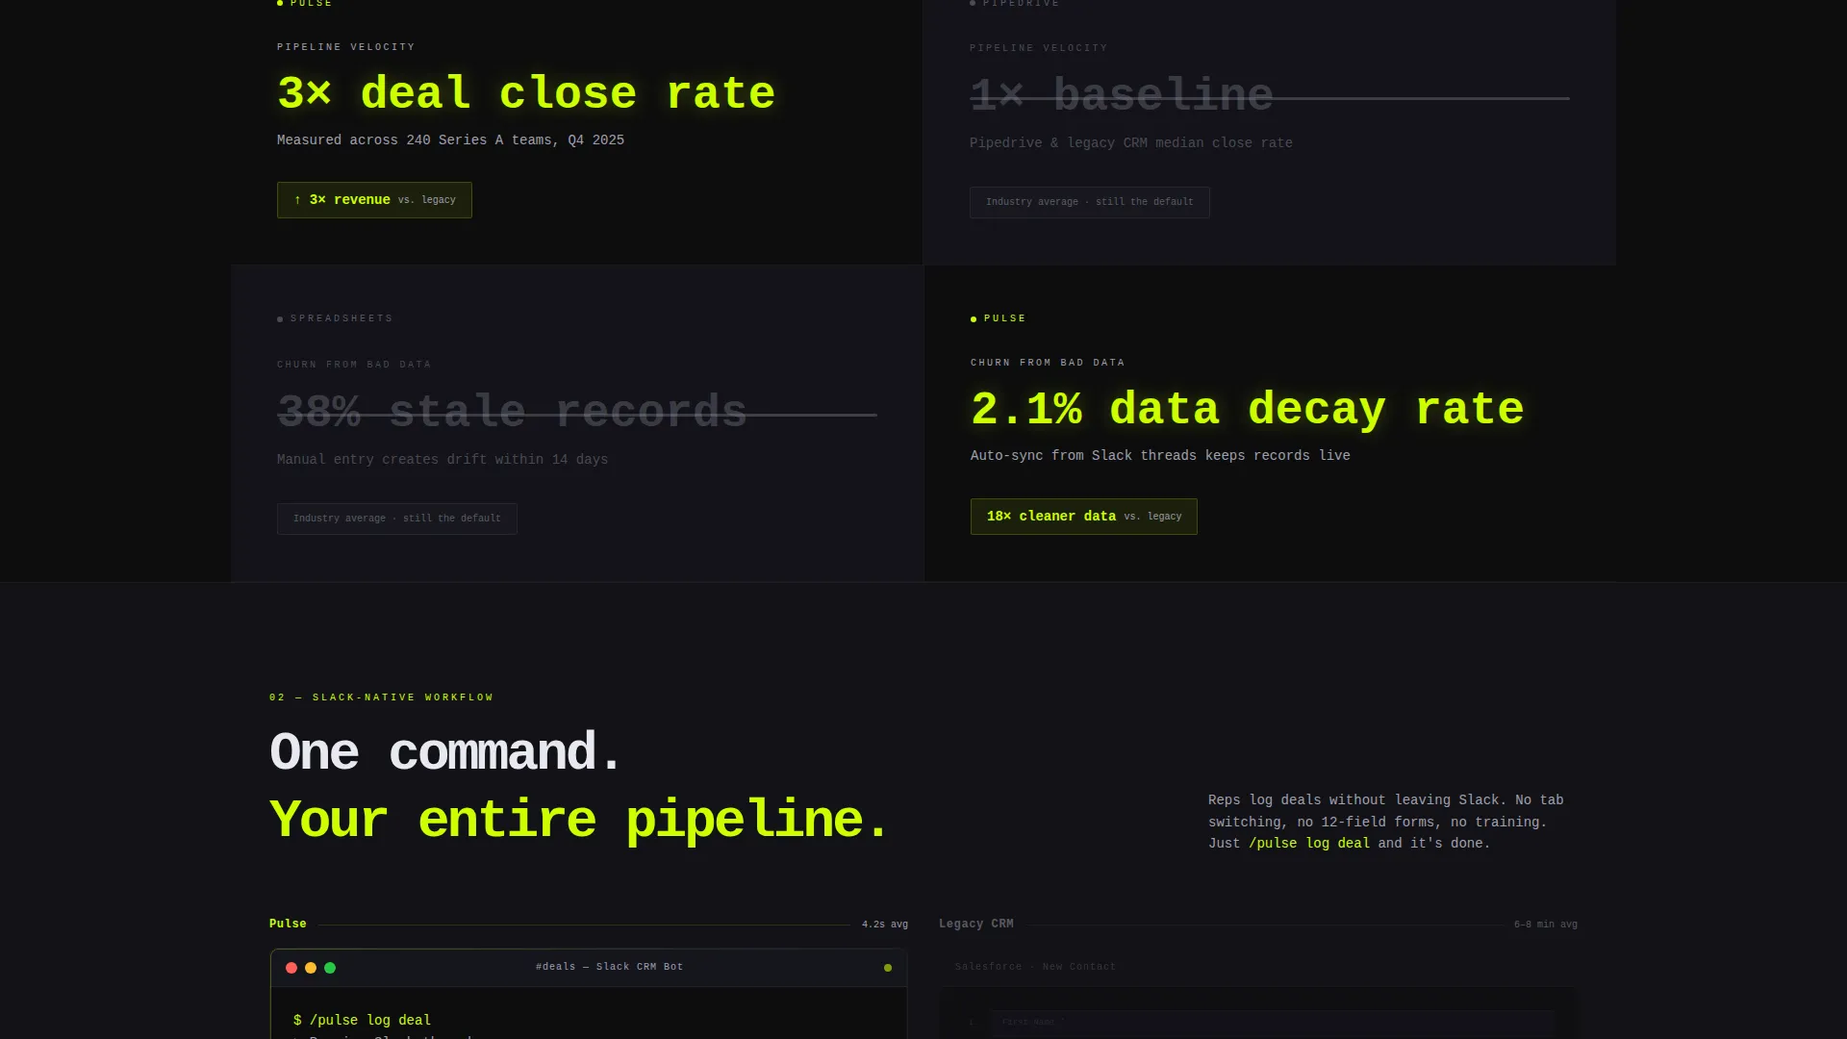Click the up arrow in 3× revenue badge

tap(297, 200)
